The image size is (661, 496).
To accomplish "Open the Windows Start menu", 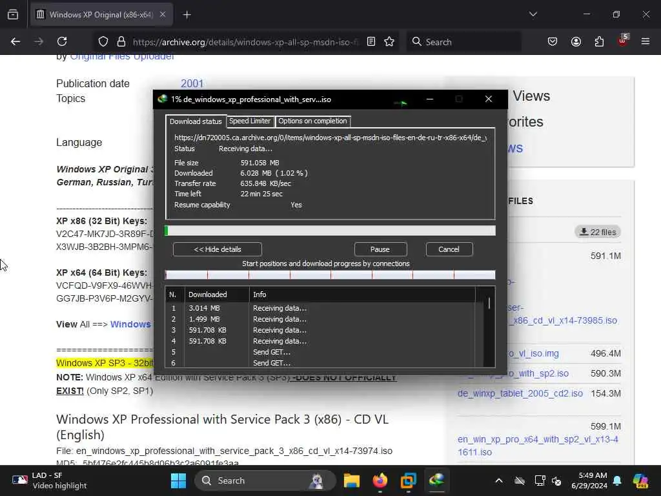I will point(178,480).
